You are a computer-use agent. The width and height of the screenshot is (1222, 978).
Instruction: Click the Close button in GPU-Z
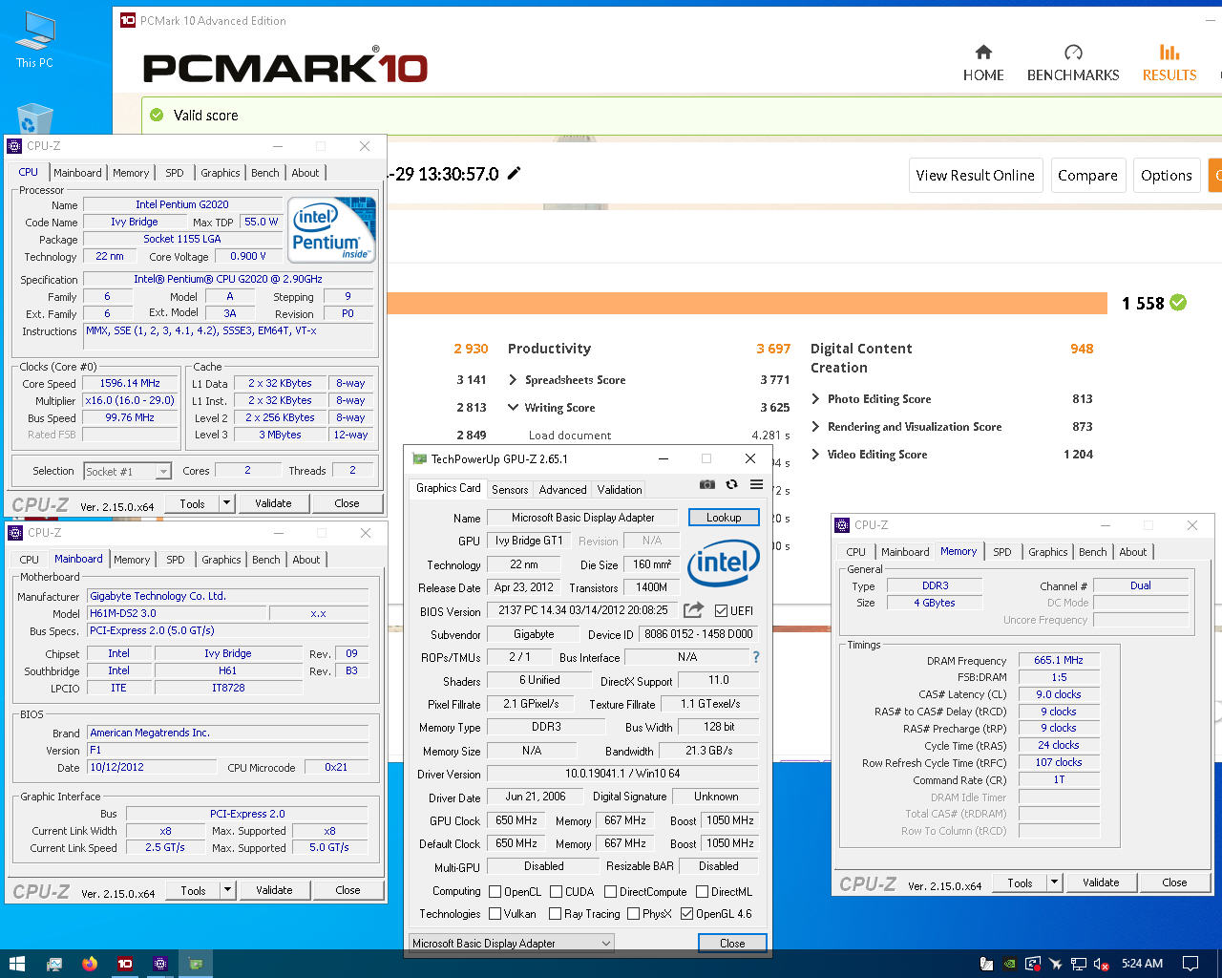(732, 943)
